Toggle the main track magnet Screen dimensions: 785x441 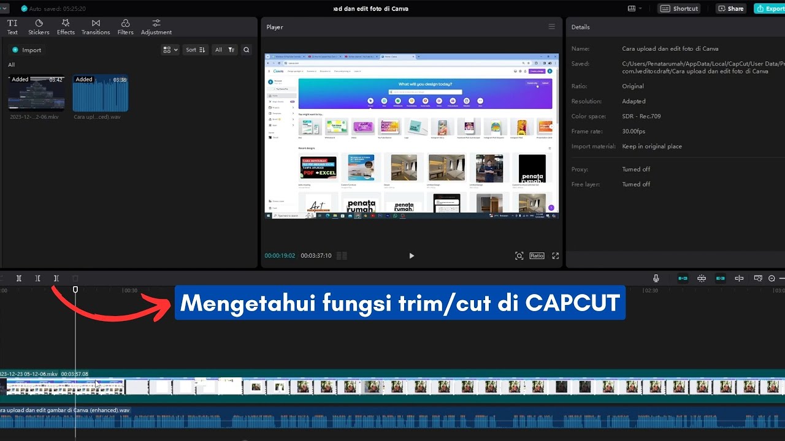tap(683, 278)
